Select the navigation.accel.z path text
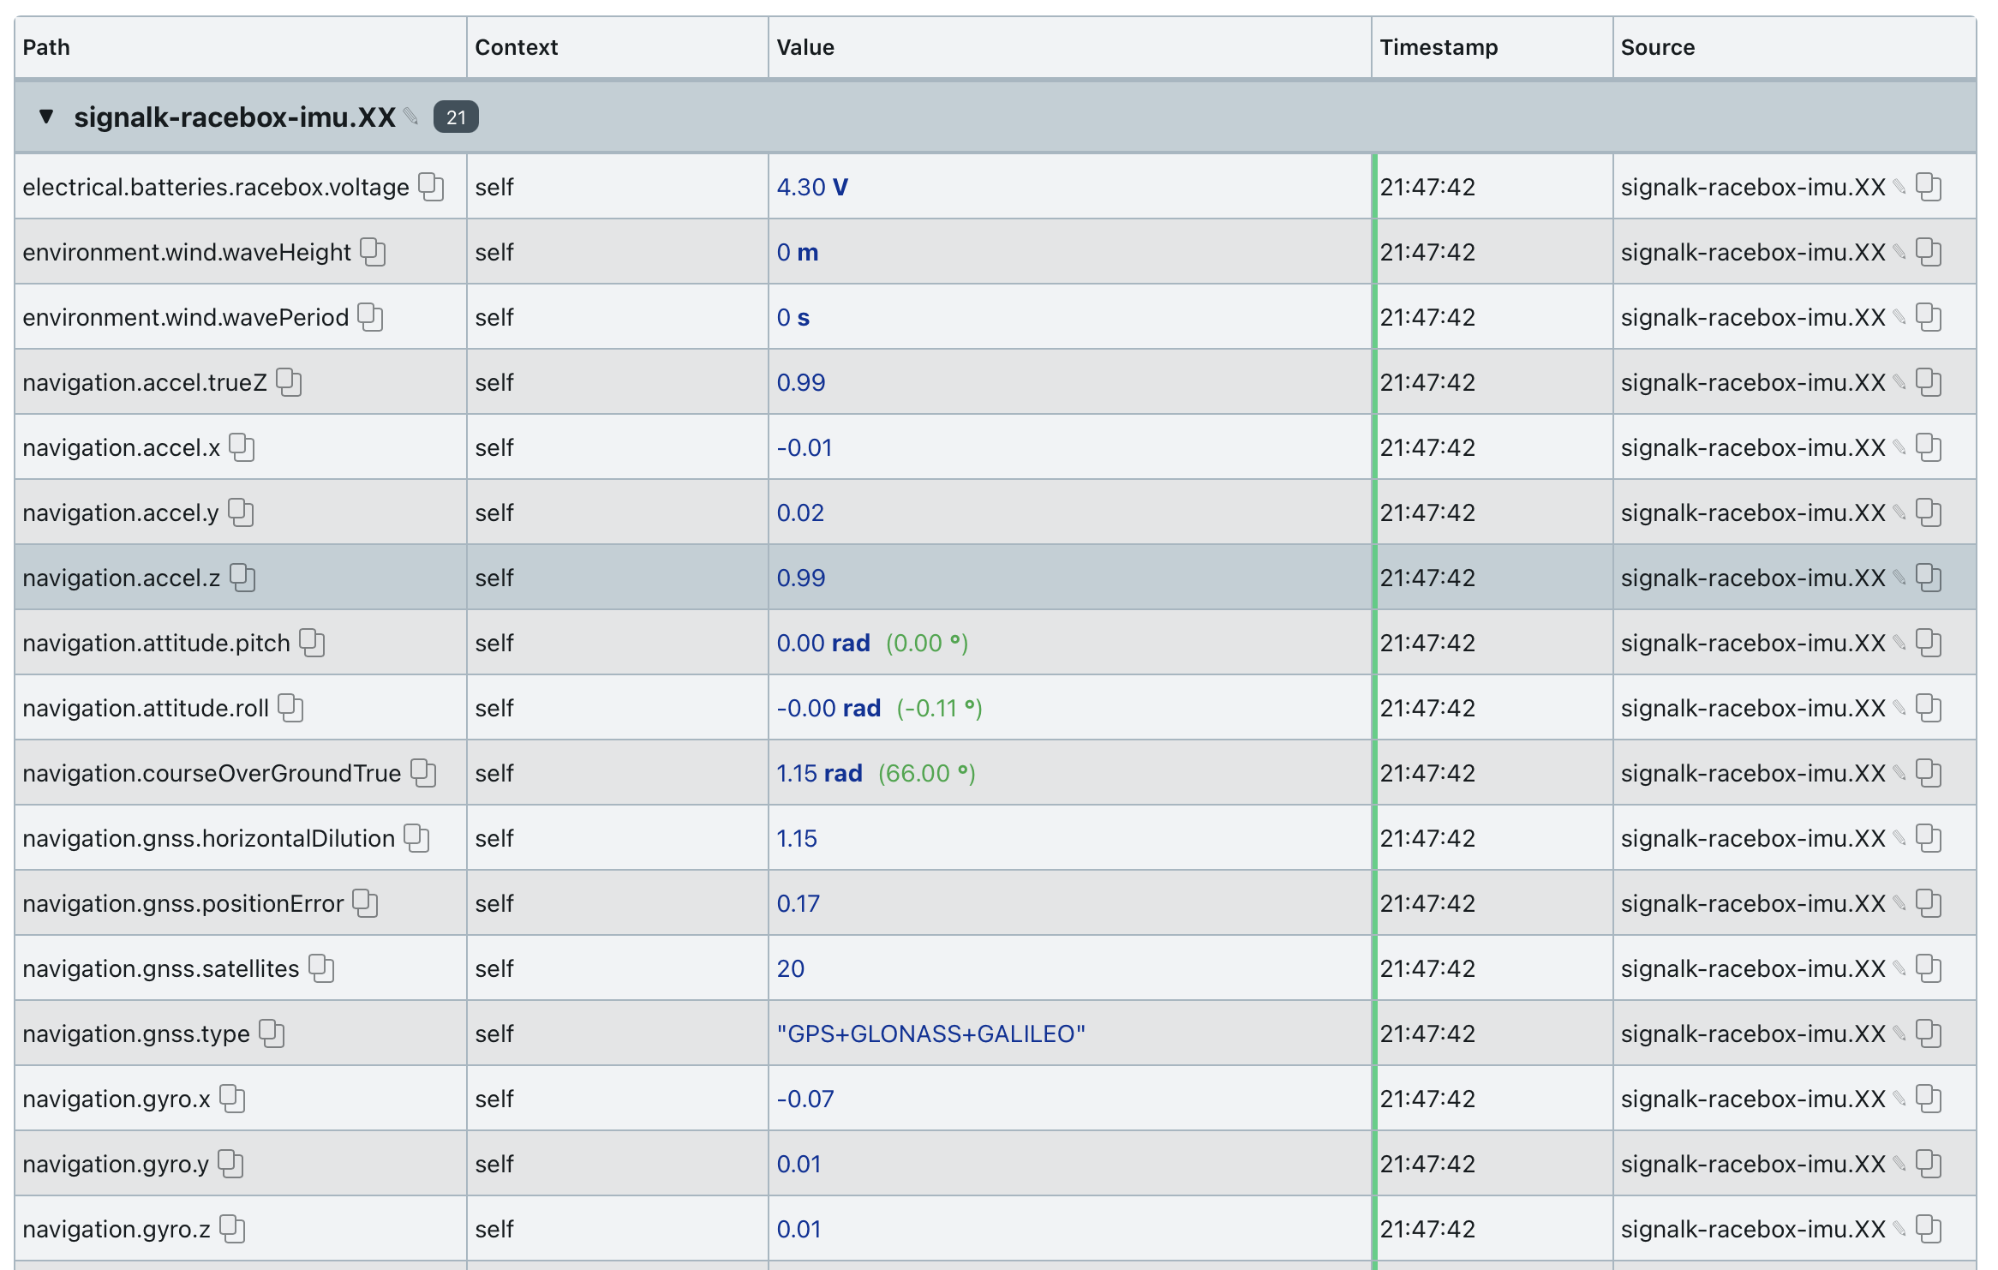This screenshot has width=1998, height=1270. click(122, 578)
